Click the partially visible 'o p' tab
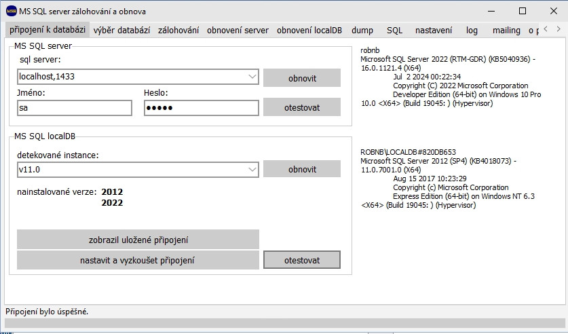The image size is (568, 334). coord(533,31)
